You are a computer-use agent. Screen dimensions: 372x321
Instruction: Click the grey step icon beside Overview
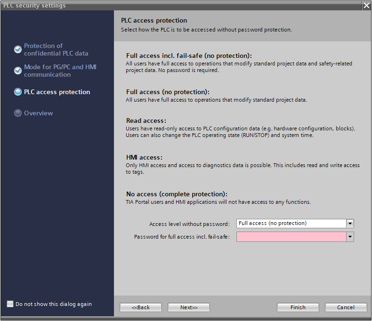(18, 113)
